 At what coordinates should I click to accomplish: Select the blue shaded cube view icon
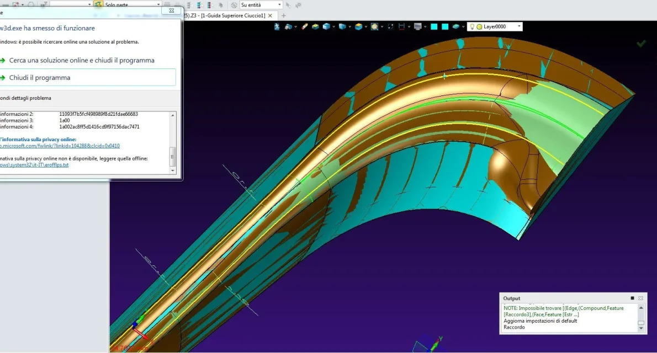[x=326, y=26]
